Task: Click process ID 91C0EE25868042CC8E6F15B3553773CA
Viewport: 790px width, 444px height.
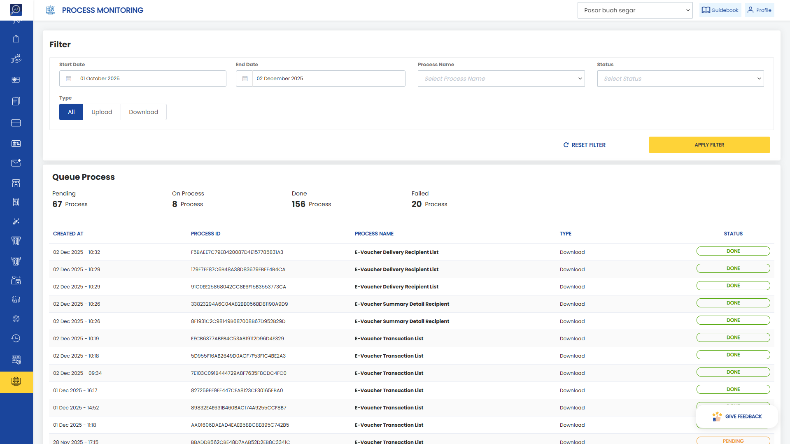Action: tap(238, 287)
